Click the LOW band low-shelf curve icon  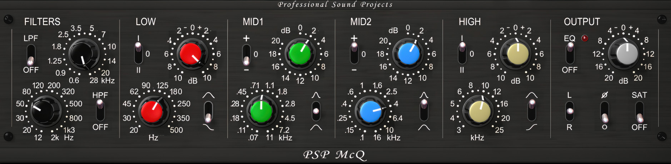208,128
